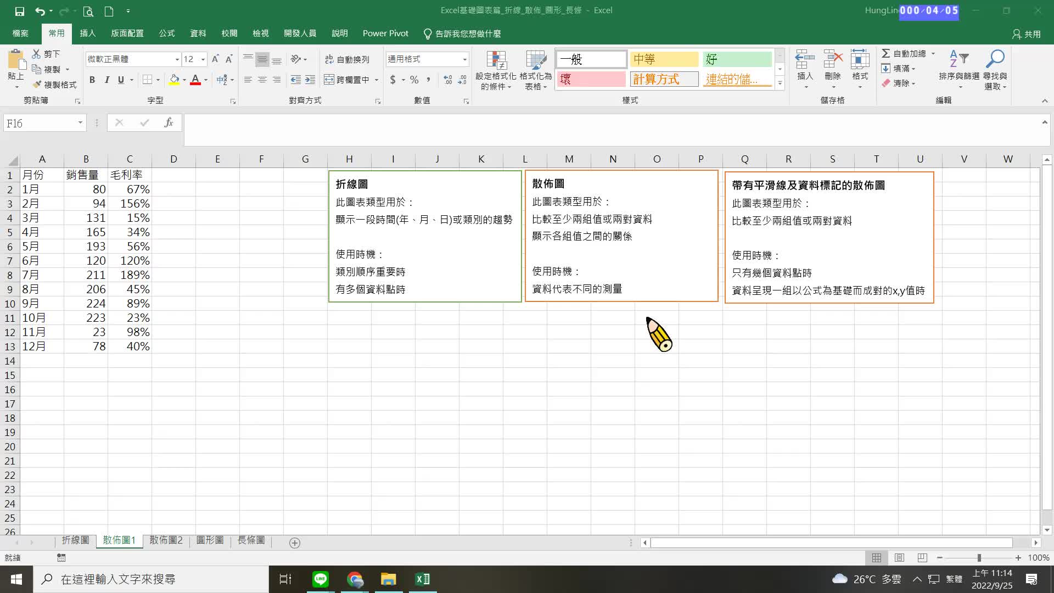Screen dimensions: 1054x593
Task: Click the Decrease Indent icon
Action: pyautogui.click(x=295, y=80)
